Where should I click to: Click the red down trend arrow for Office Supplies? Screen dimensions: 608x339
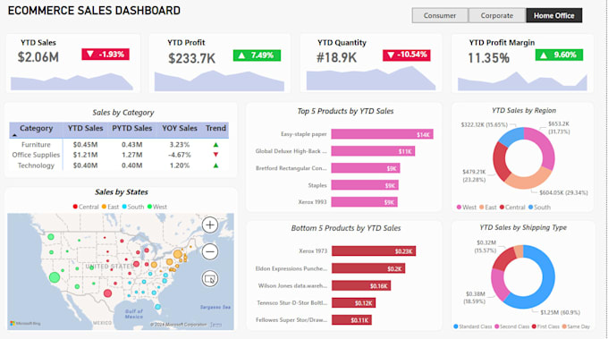(x=216, y=155)
